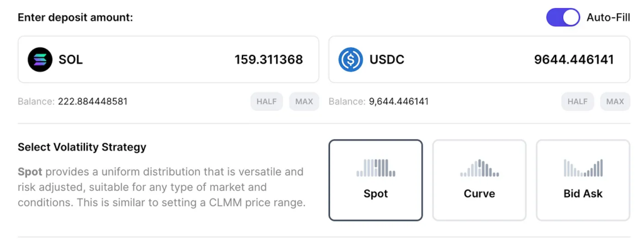Screen dimensions: 640x240
Task: Click the SOL token name label
Action: point(71,60)
